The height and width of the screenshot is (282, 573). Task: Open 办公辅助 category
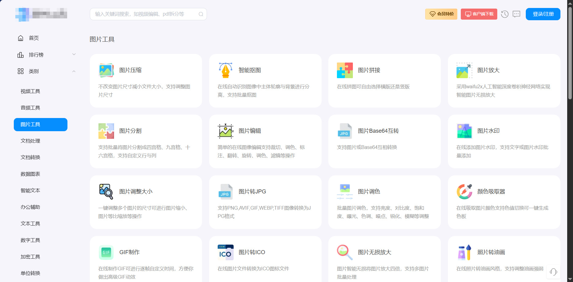(30, 207)
